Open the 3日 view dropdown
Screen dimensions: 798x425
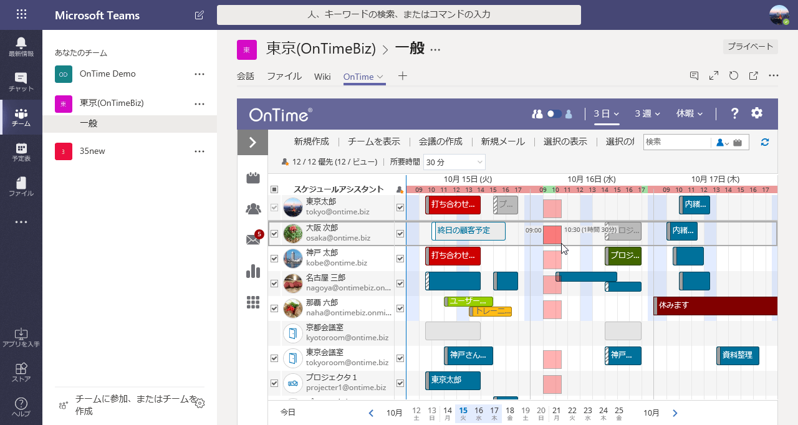click(607, 113)
